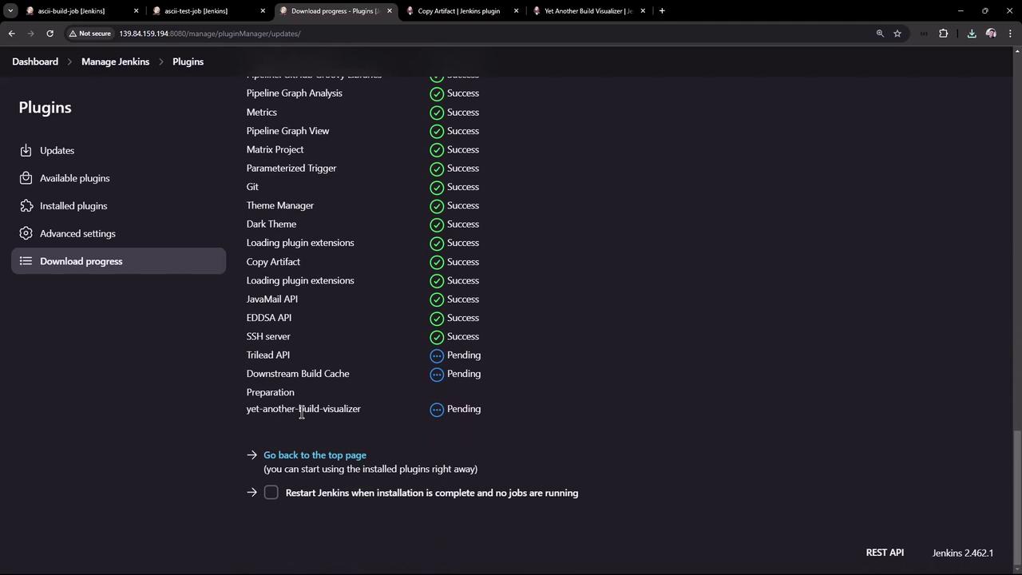
Task: Click the Success checkmark icon beside Copy Artifact
Action: click(437, 262)
